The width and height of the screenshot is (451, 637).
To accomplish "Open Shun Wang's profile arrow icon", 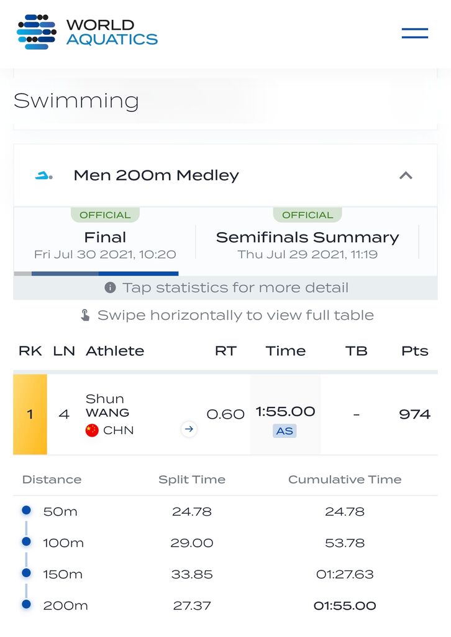I will click(189, 429).
